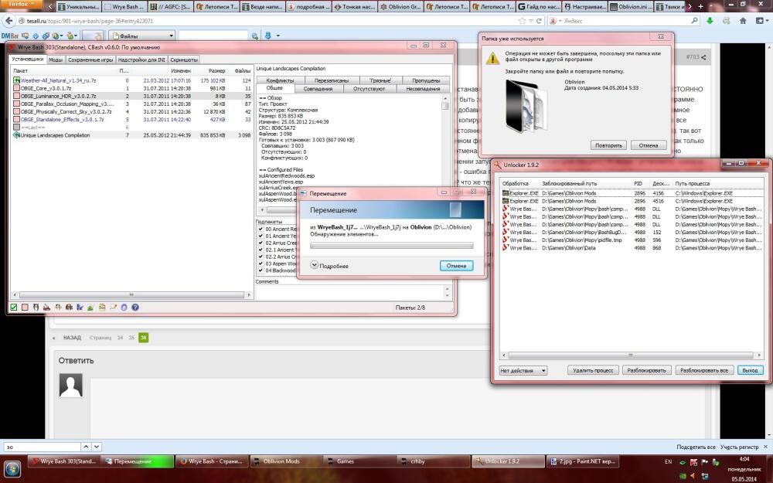773x483 pixels.
Task: Click Повторить button in folder-in-use dialog
Action: click(x=608, y=145)
